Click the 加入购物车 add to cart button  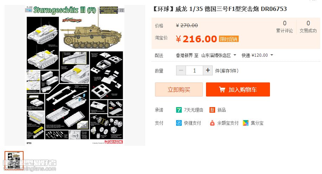(238, 89)
